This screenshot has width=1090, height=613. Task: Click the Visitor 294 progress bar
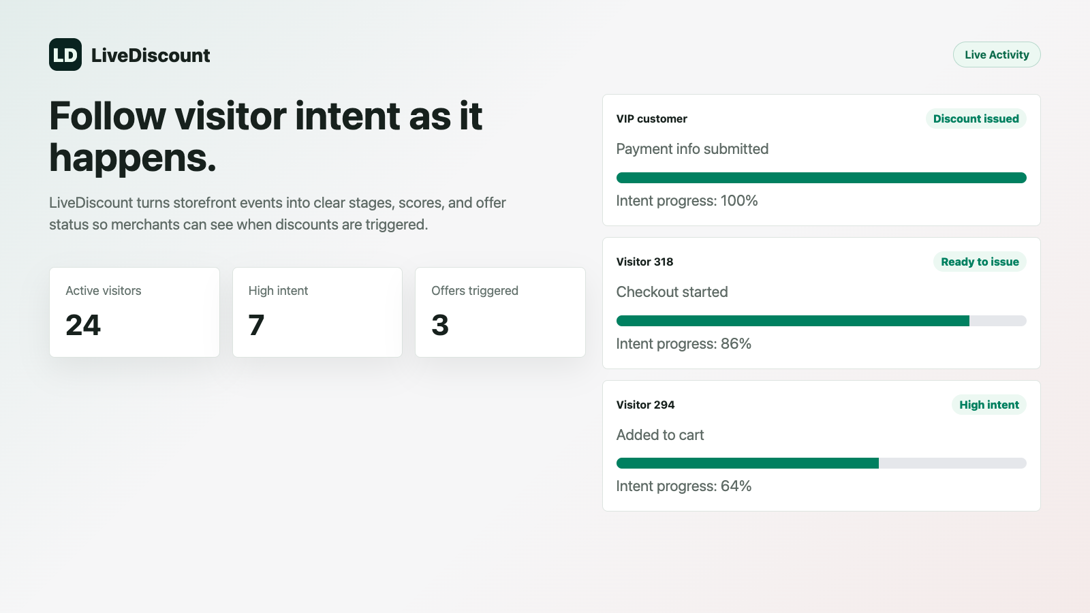pos(822,463)
